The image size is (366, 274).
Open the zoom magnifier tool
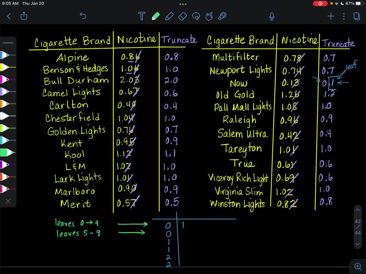(x=358, y=266)
